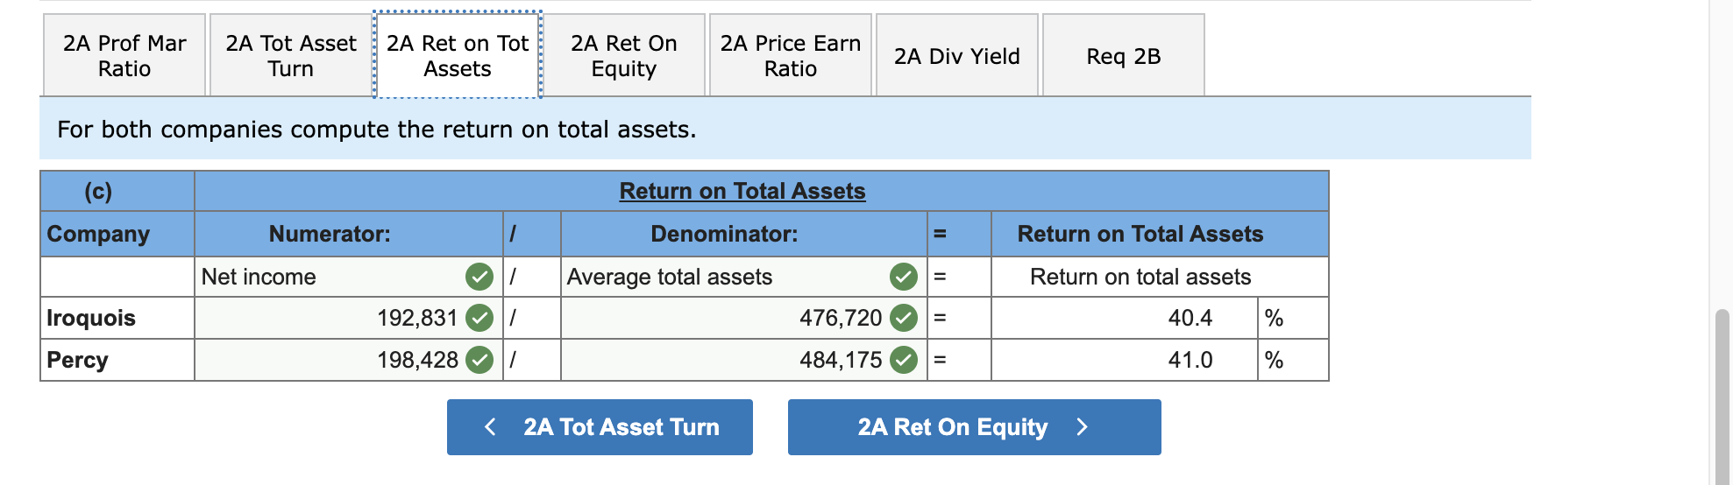Open the 2A Prof Mar Ratio tab
Image resolution: width=1733 pixels, height=485 pixels.
click(x=124, y=55)
